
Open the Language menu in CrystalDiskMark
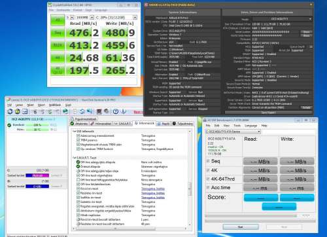pyautogui.click(x=101, y=10)
